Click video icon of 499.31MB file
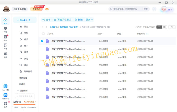 [47, 89]
